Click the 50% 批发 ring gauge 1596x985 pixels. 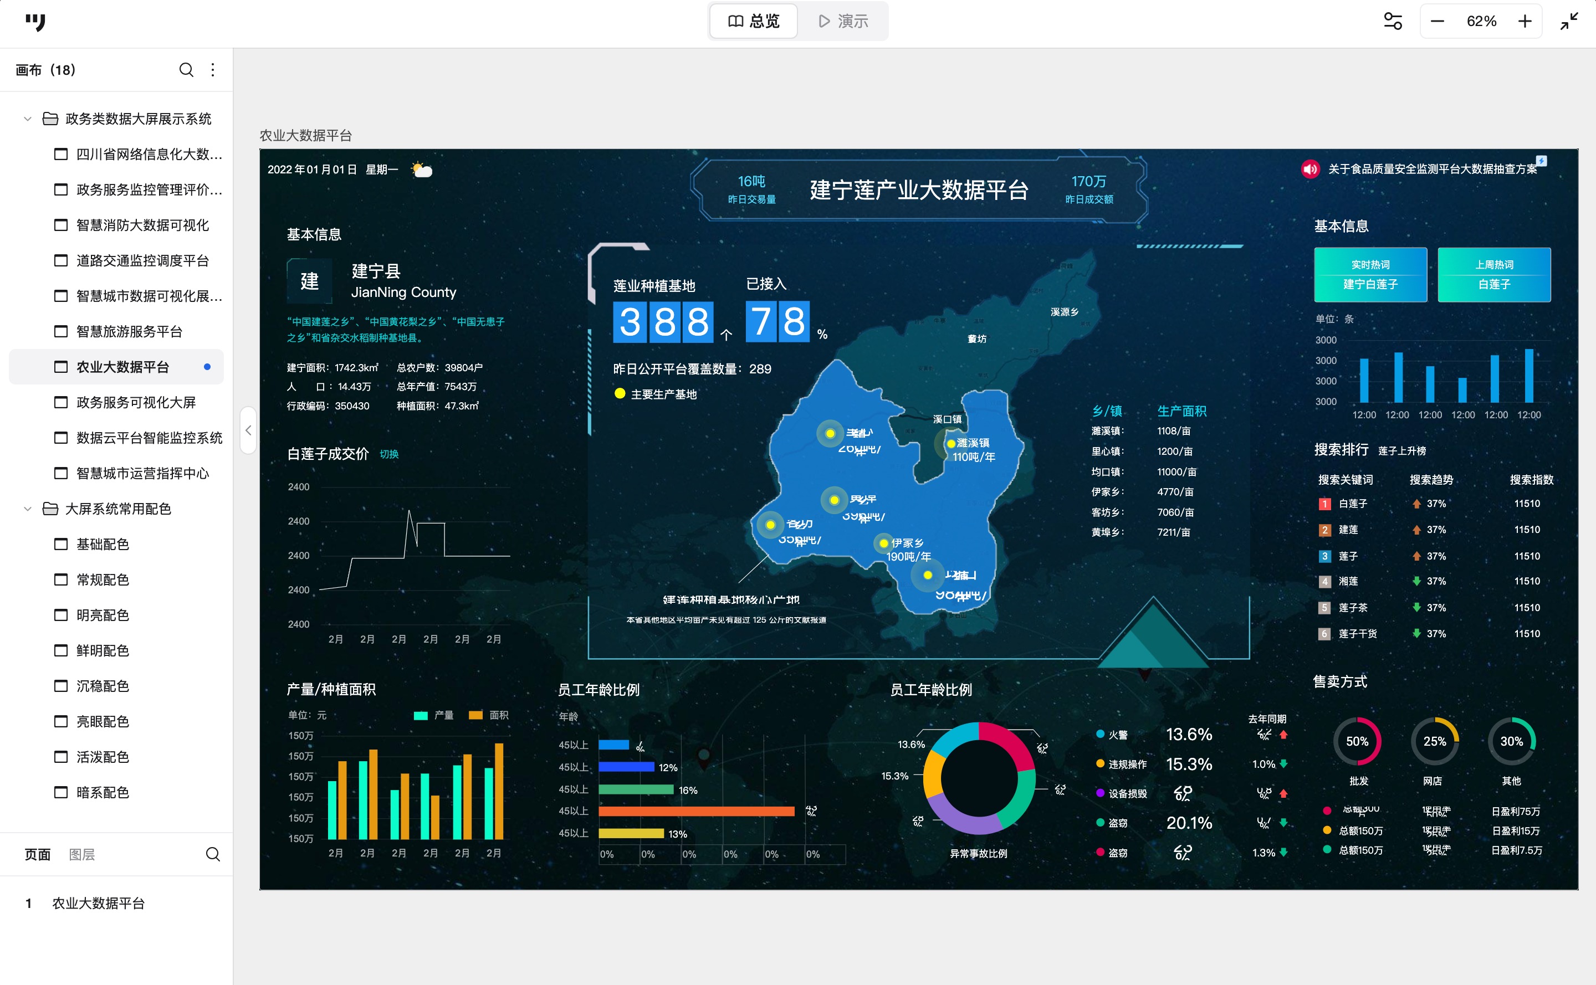pyautogui.click(x=1358, y=741)
